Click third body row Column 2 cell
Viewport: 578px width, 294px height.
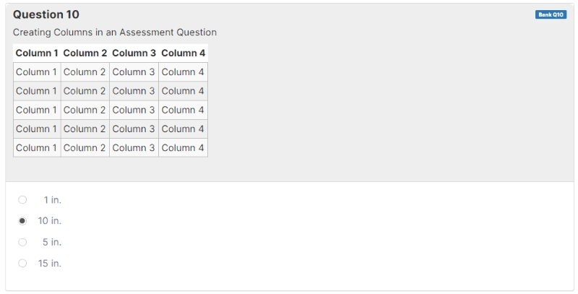85,110
